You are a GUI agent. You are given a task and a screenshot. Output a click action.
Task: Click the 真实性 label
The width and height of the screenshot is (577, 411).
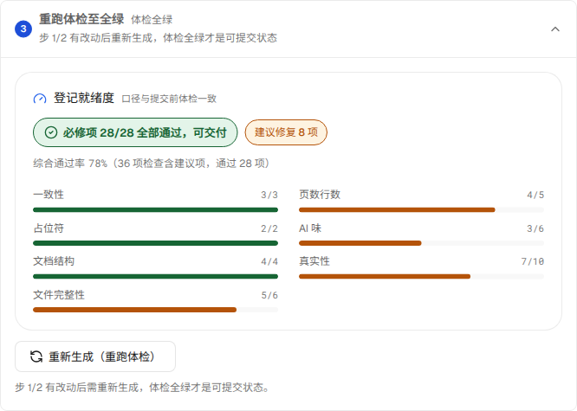(314, 261)
